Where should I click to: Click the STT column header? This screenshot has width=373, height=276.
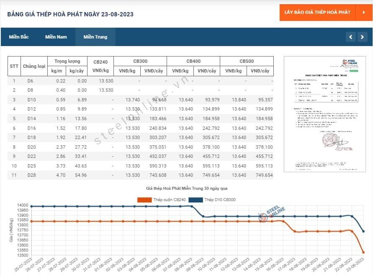point(14,66)
